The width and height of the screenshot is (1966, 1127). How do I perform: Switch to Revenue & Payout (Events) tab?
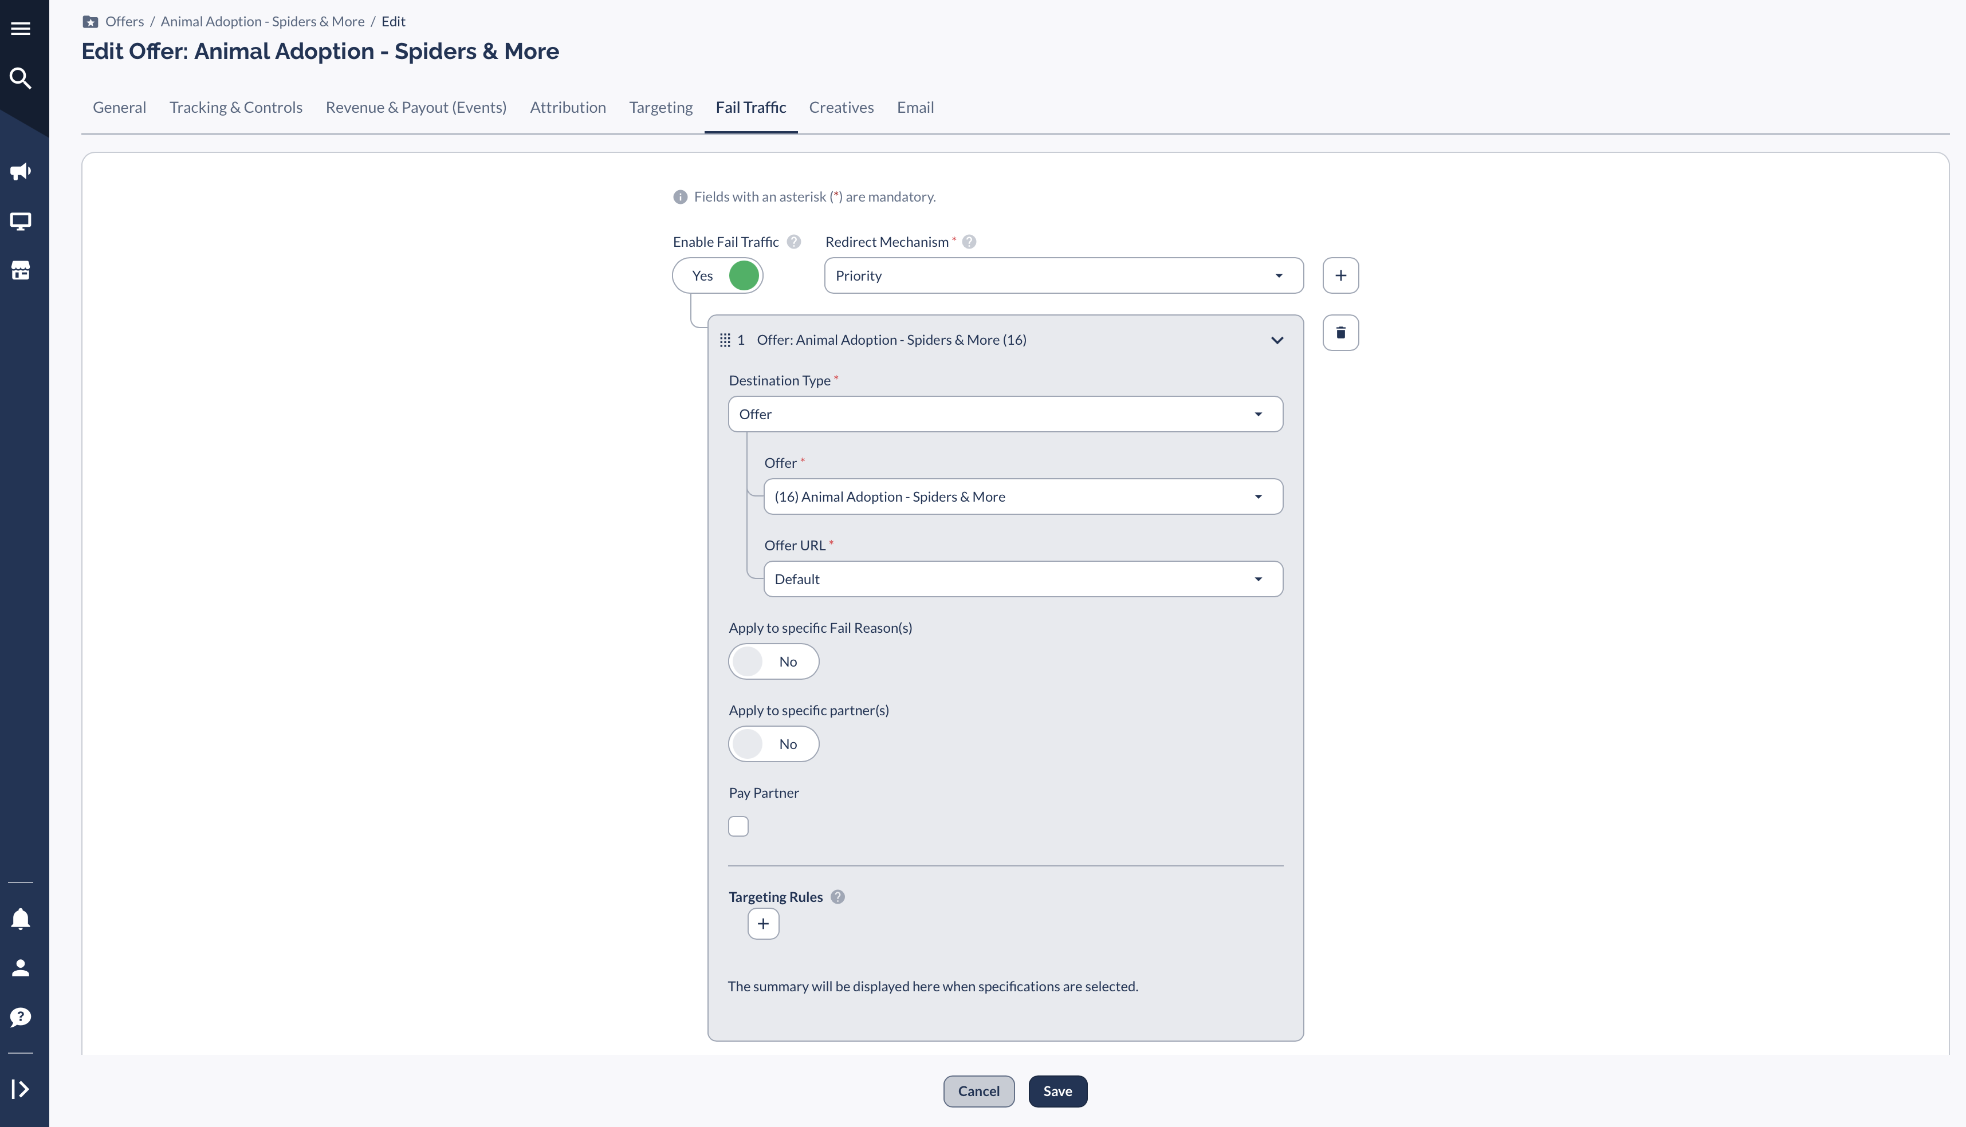[416, 108]
